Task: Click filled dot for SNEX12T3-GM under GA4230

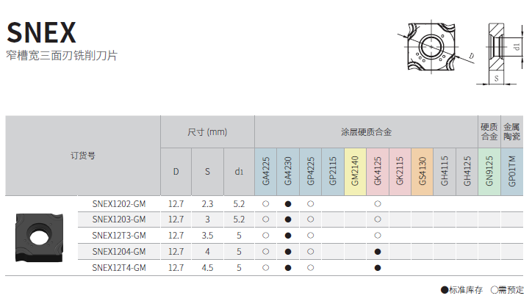Action: tap(288, 236)
